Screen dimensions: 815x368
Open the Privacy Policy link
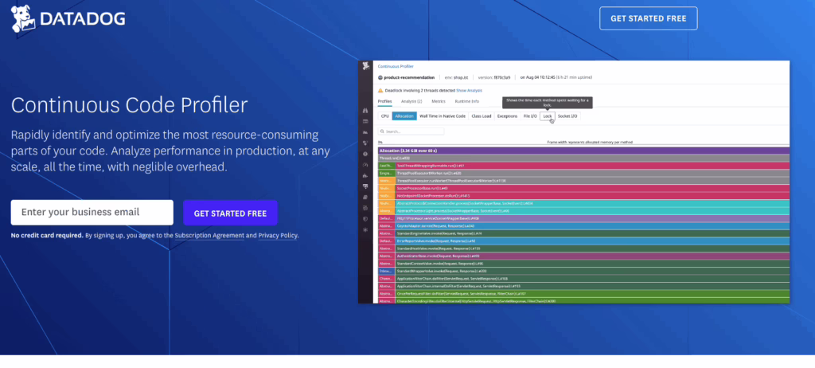tap(278, 235)
